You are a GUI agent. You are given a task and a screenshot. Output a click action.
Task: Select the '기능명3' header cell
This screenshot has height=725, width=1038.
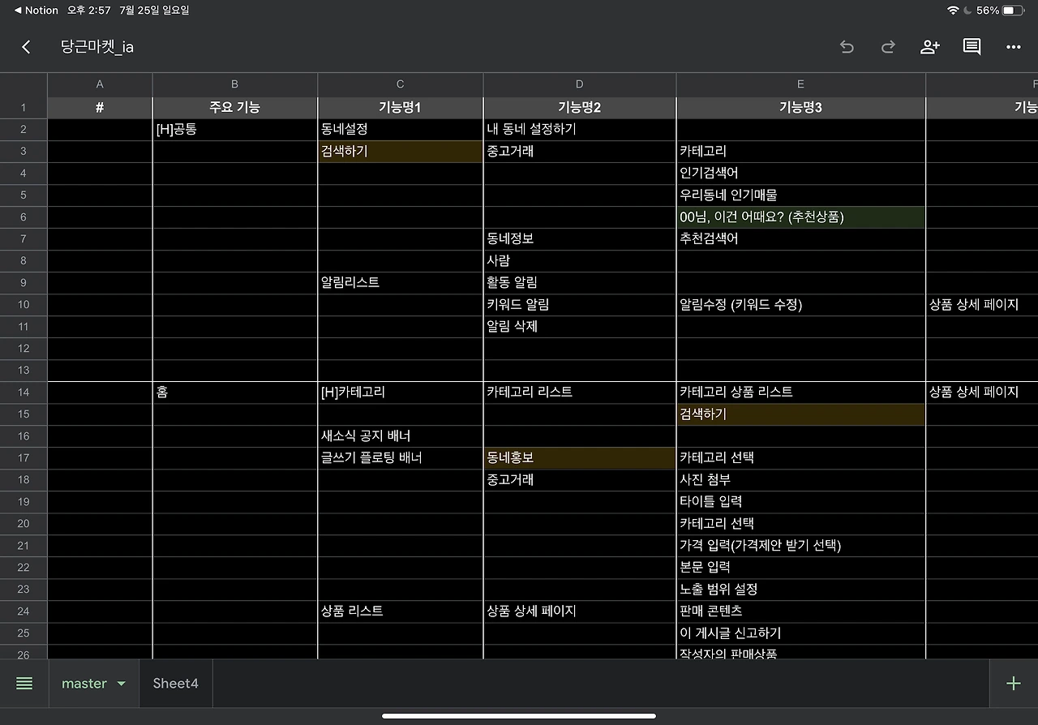[801, 108]
